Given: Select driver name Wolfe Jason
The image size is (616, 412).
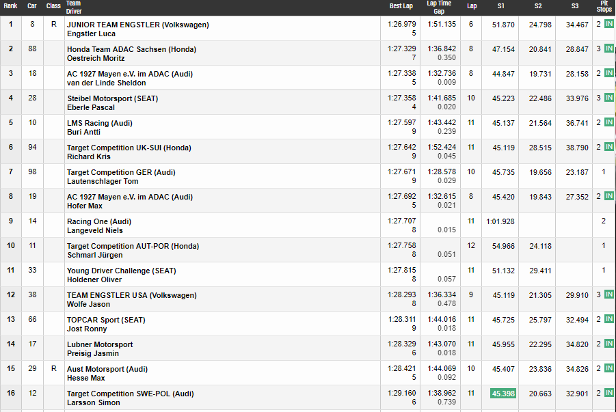Looking at the screenshot, I should pos(88,304).
